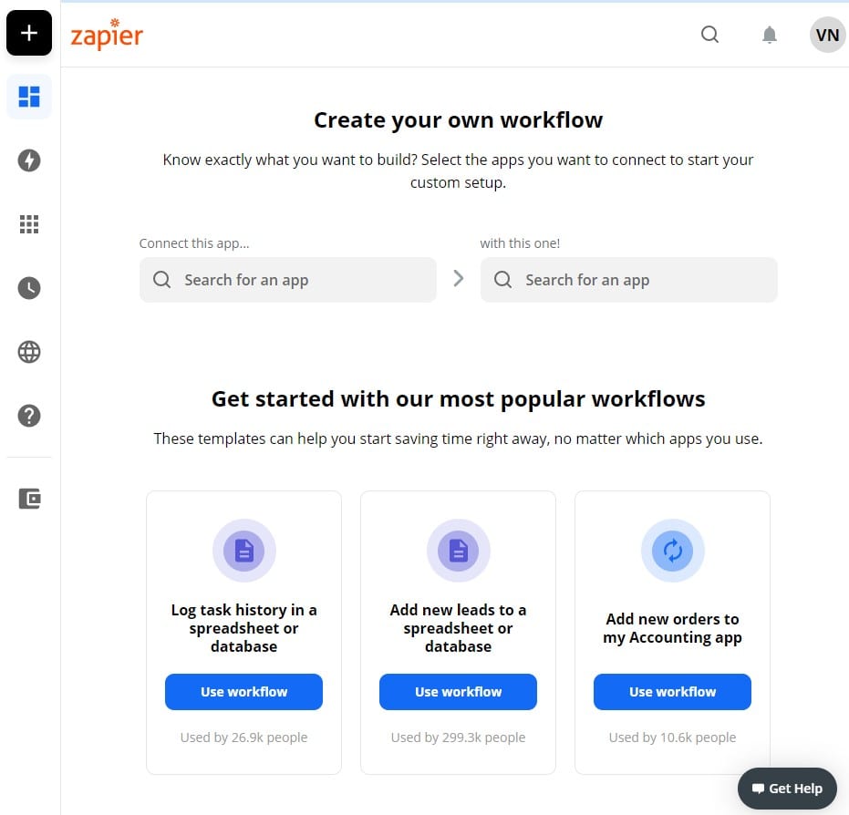
Task: Select the Log task history template icon
Action: tap(244, 551)
